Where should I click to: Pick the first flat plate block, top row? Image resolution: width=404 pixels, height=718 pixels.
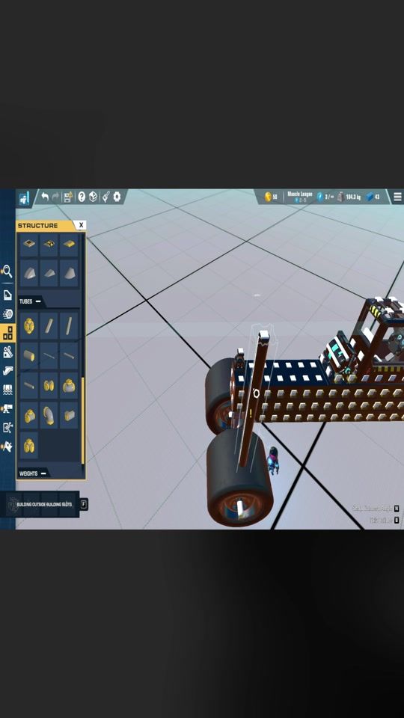[x=29, y=244]
